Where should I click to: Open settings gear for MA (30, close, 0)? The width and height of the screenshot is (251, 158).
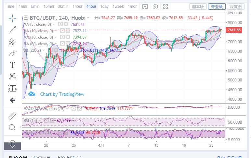62,37
